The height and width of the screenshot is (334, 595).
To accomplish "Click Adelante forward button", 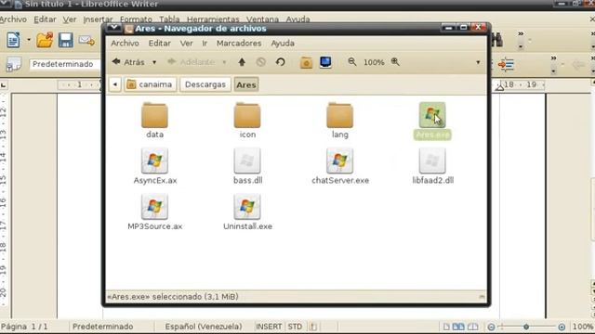I will pos(192,62).
